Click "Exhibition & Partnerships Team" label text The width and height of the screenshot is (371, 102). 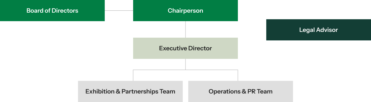point(130,92)
